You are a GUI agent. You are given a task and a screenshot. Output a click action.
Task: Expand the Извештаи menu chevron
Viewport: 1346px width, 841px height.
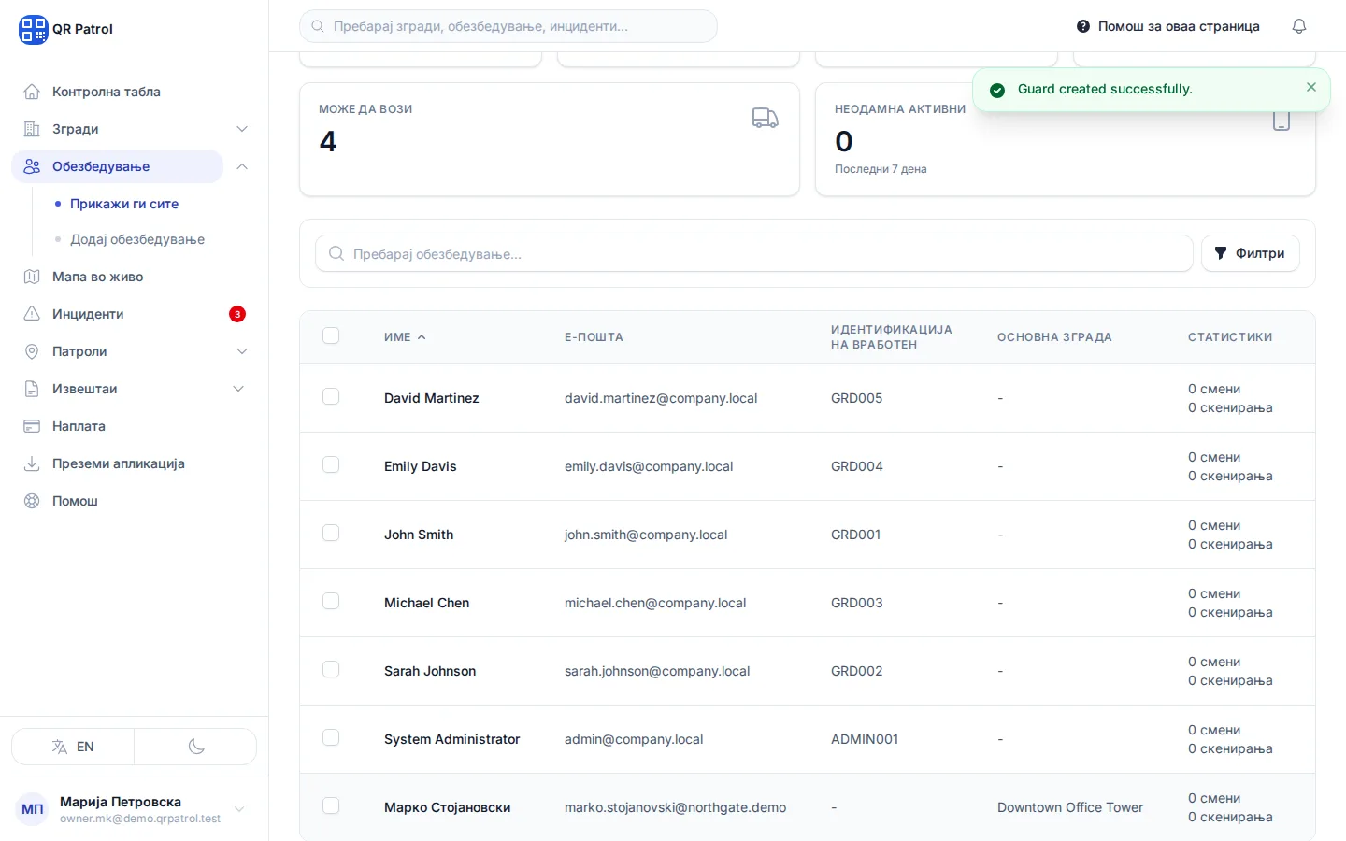click(x=238, y=389)
